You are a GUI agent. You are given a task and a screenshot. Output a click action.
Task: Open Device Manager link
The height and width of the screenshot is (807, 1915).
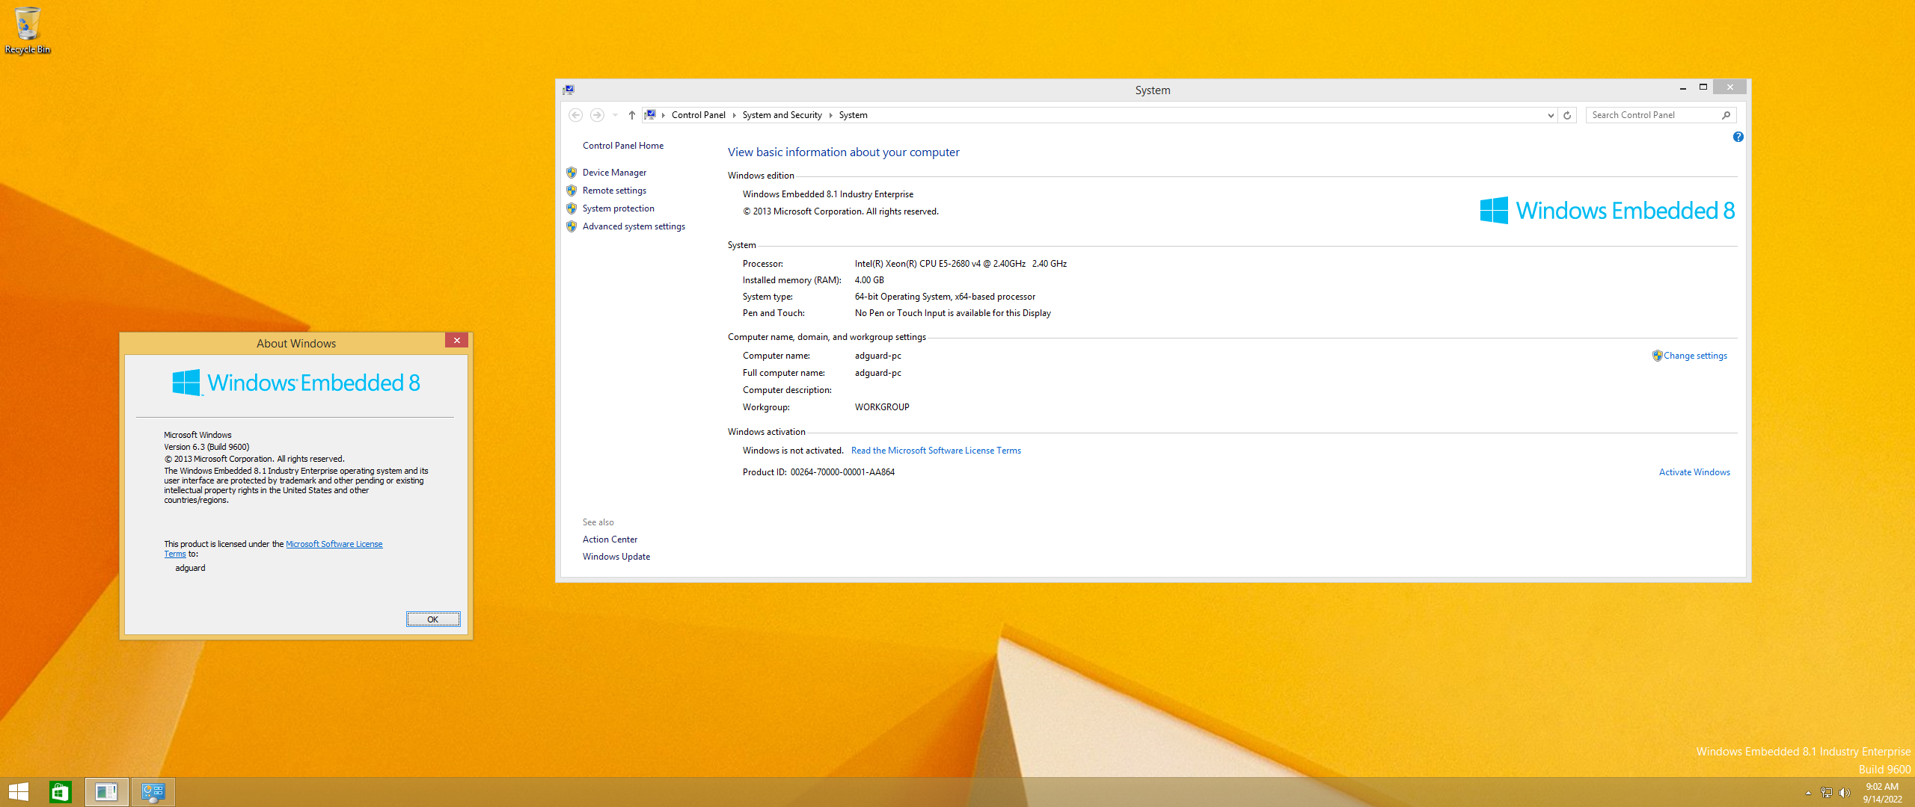point(614,173)
